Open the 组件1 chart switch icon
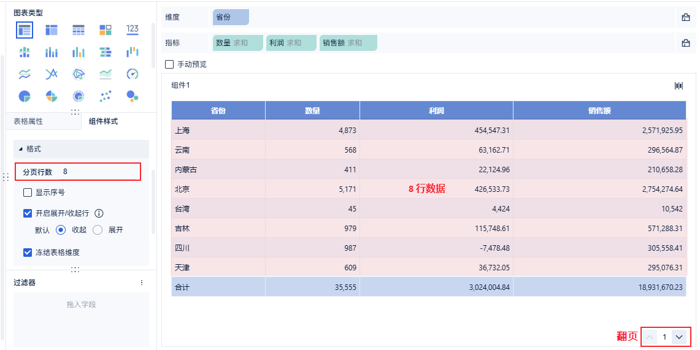700x350 pixels. pos(679,86)
